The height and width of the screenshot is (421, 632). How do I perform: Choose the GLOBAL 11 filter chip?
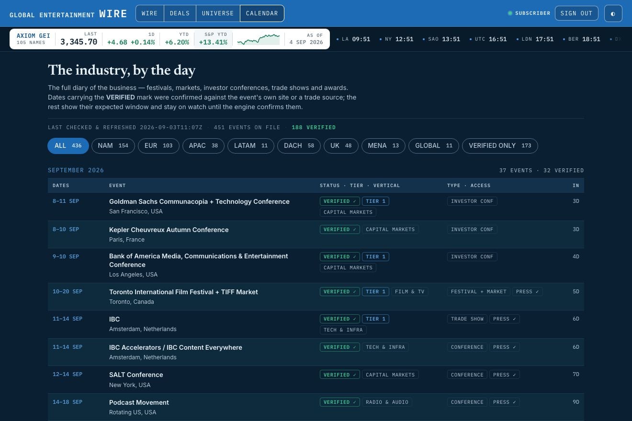(x=434, y=146)
